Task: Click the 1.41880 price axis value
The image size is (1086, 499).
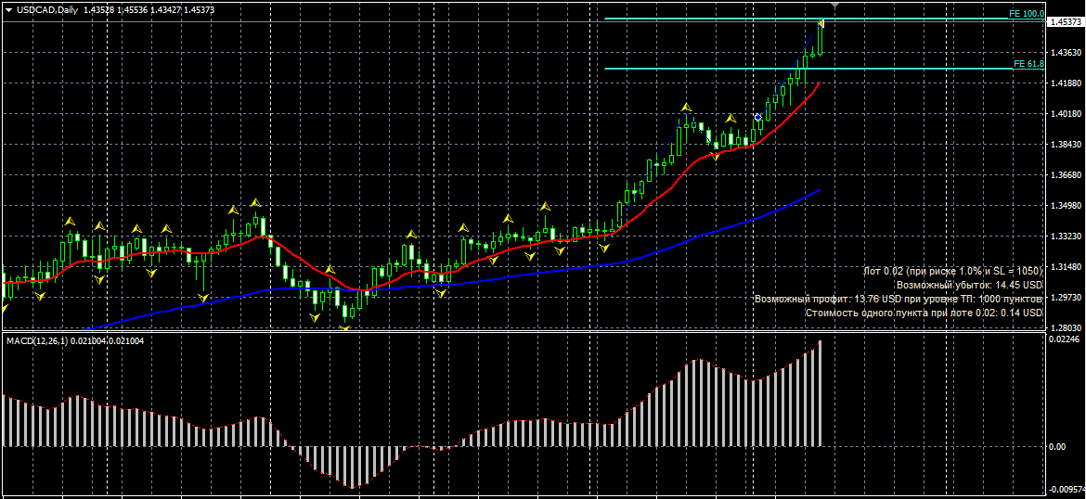Action: tap(1065, 83)
